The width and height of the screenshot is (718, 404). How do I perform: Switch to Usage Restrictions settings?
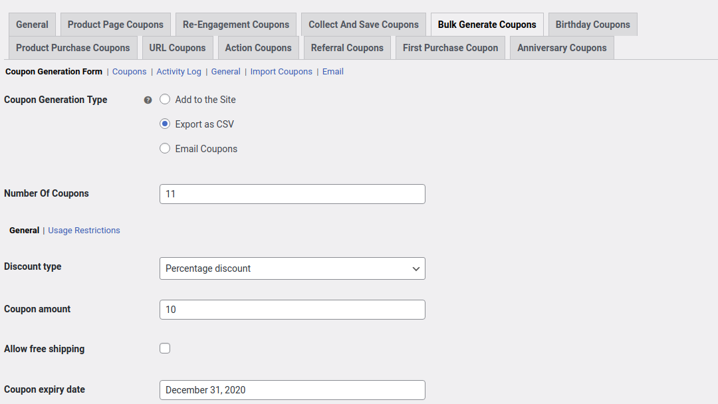[83, 230]
